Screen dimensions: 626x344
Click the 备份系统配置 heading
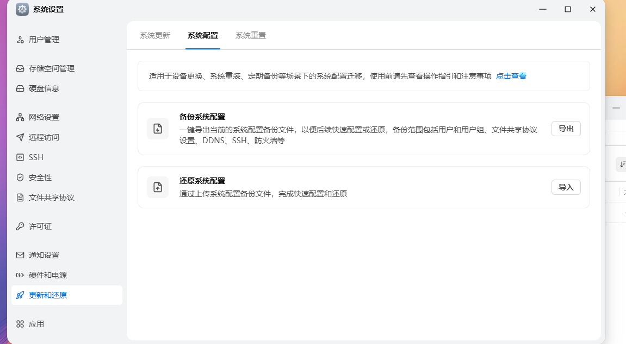point(202,117)
